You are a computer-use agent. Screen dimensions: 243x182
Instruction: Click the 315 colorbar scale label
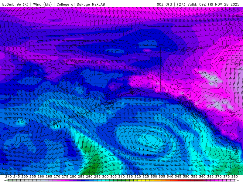[x=130, y=177]
